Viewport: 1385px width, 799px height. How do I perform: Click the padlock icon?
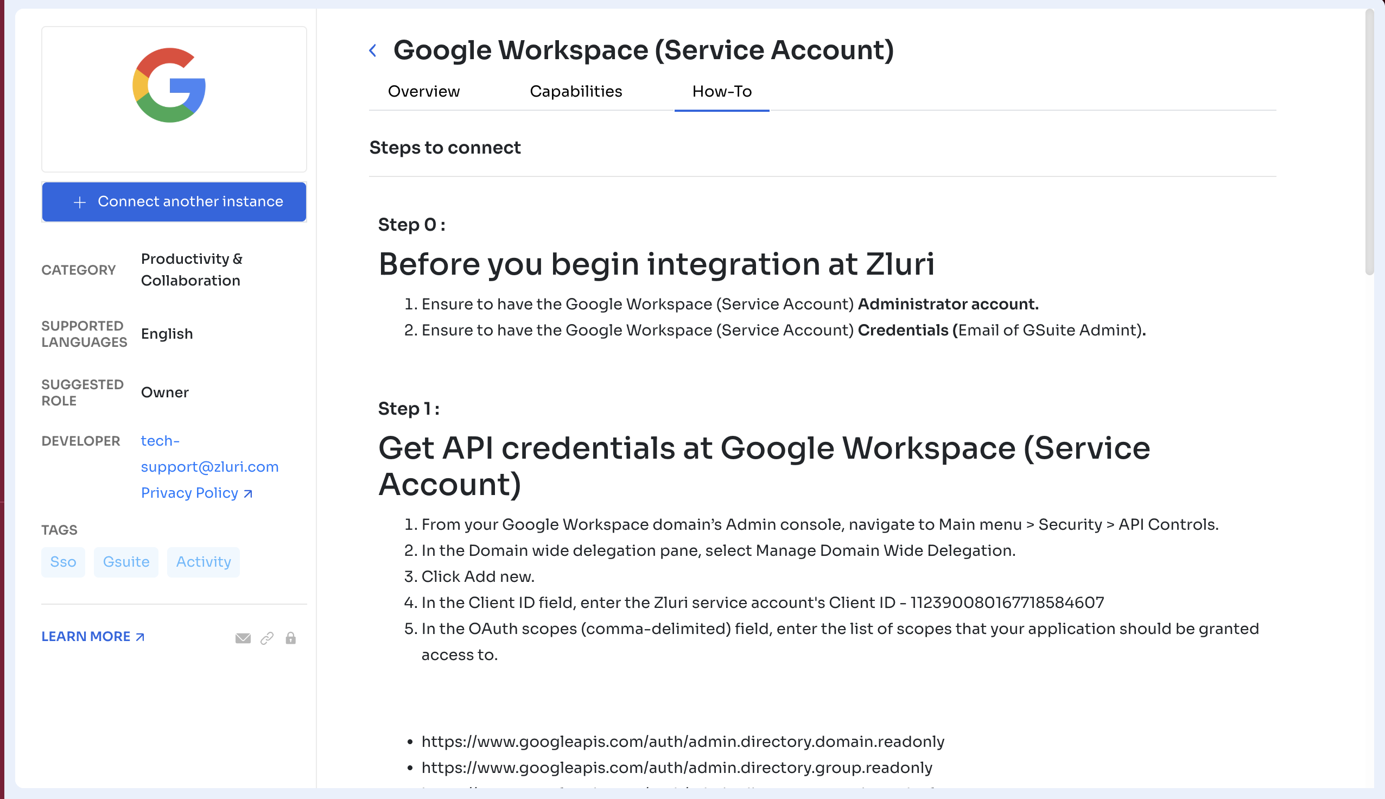(x=291, y=638)
